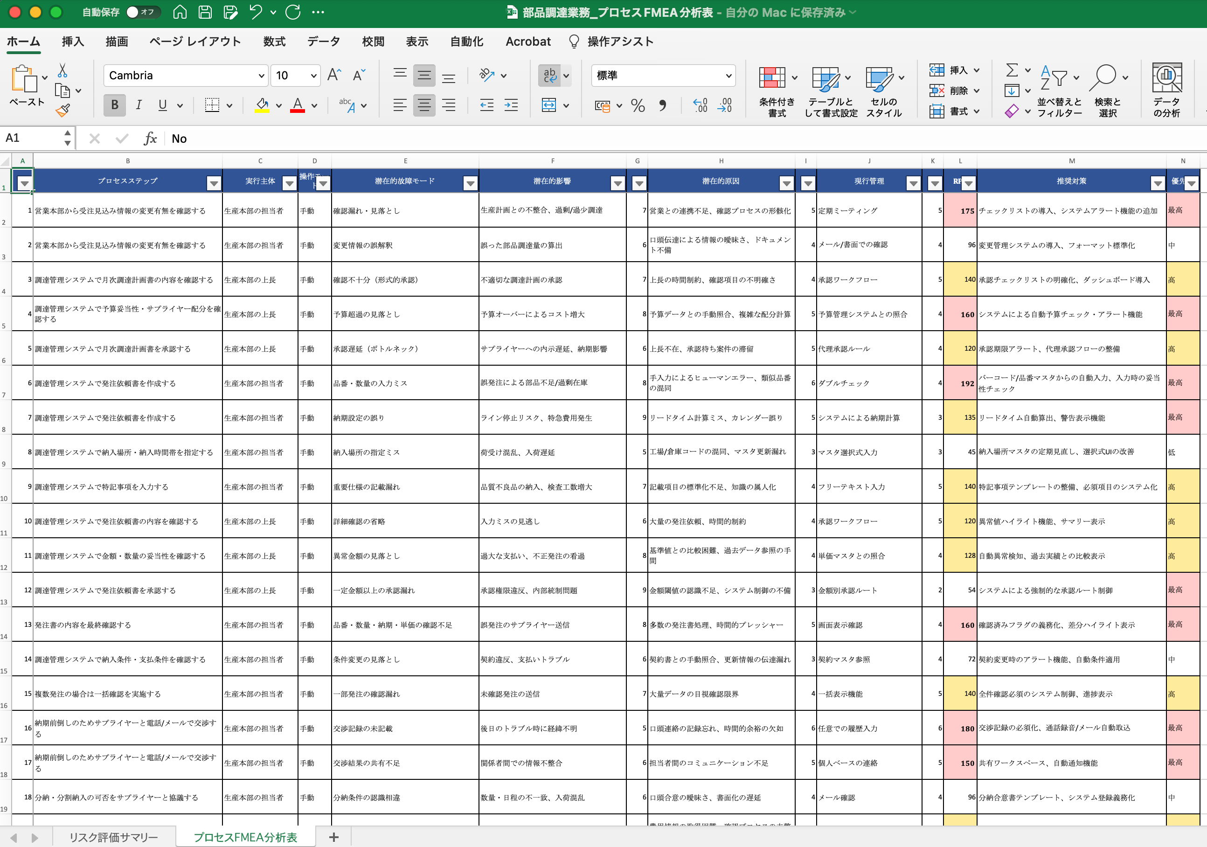Open the number format dropdown
Screen dimensions: 1207x847
[728, 76]
